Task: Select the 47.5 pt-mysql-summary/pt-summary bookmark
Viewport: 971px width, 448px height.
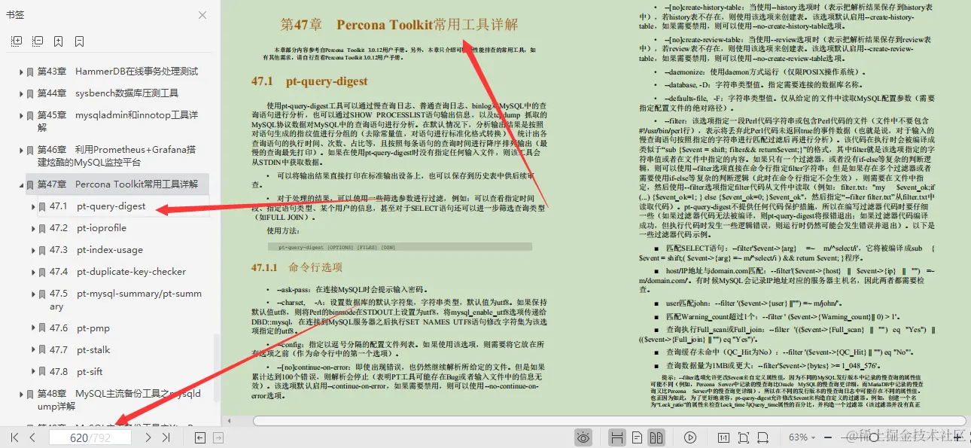Action: [126, 300]
